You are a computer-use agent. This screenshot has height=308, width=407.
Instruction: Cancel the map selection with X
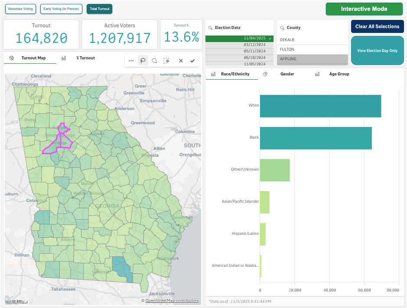point(181,61)
